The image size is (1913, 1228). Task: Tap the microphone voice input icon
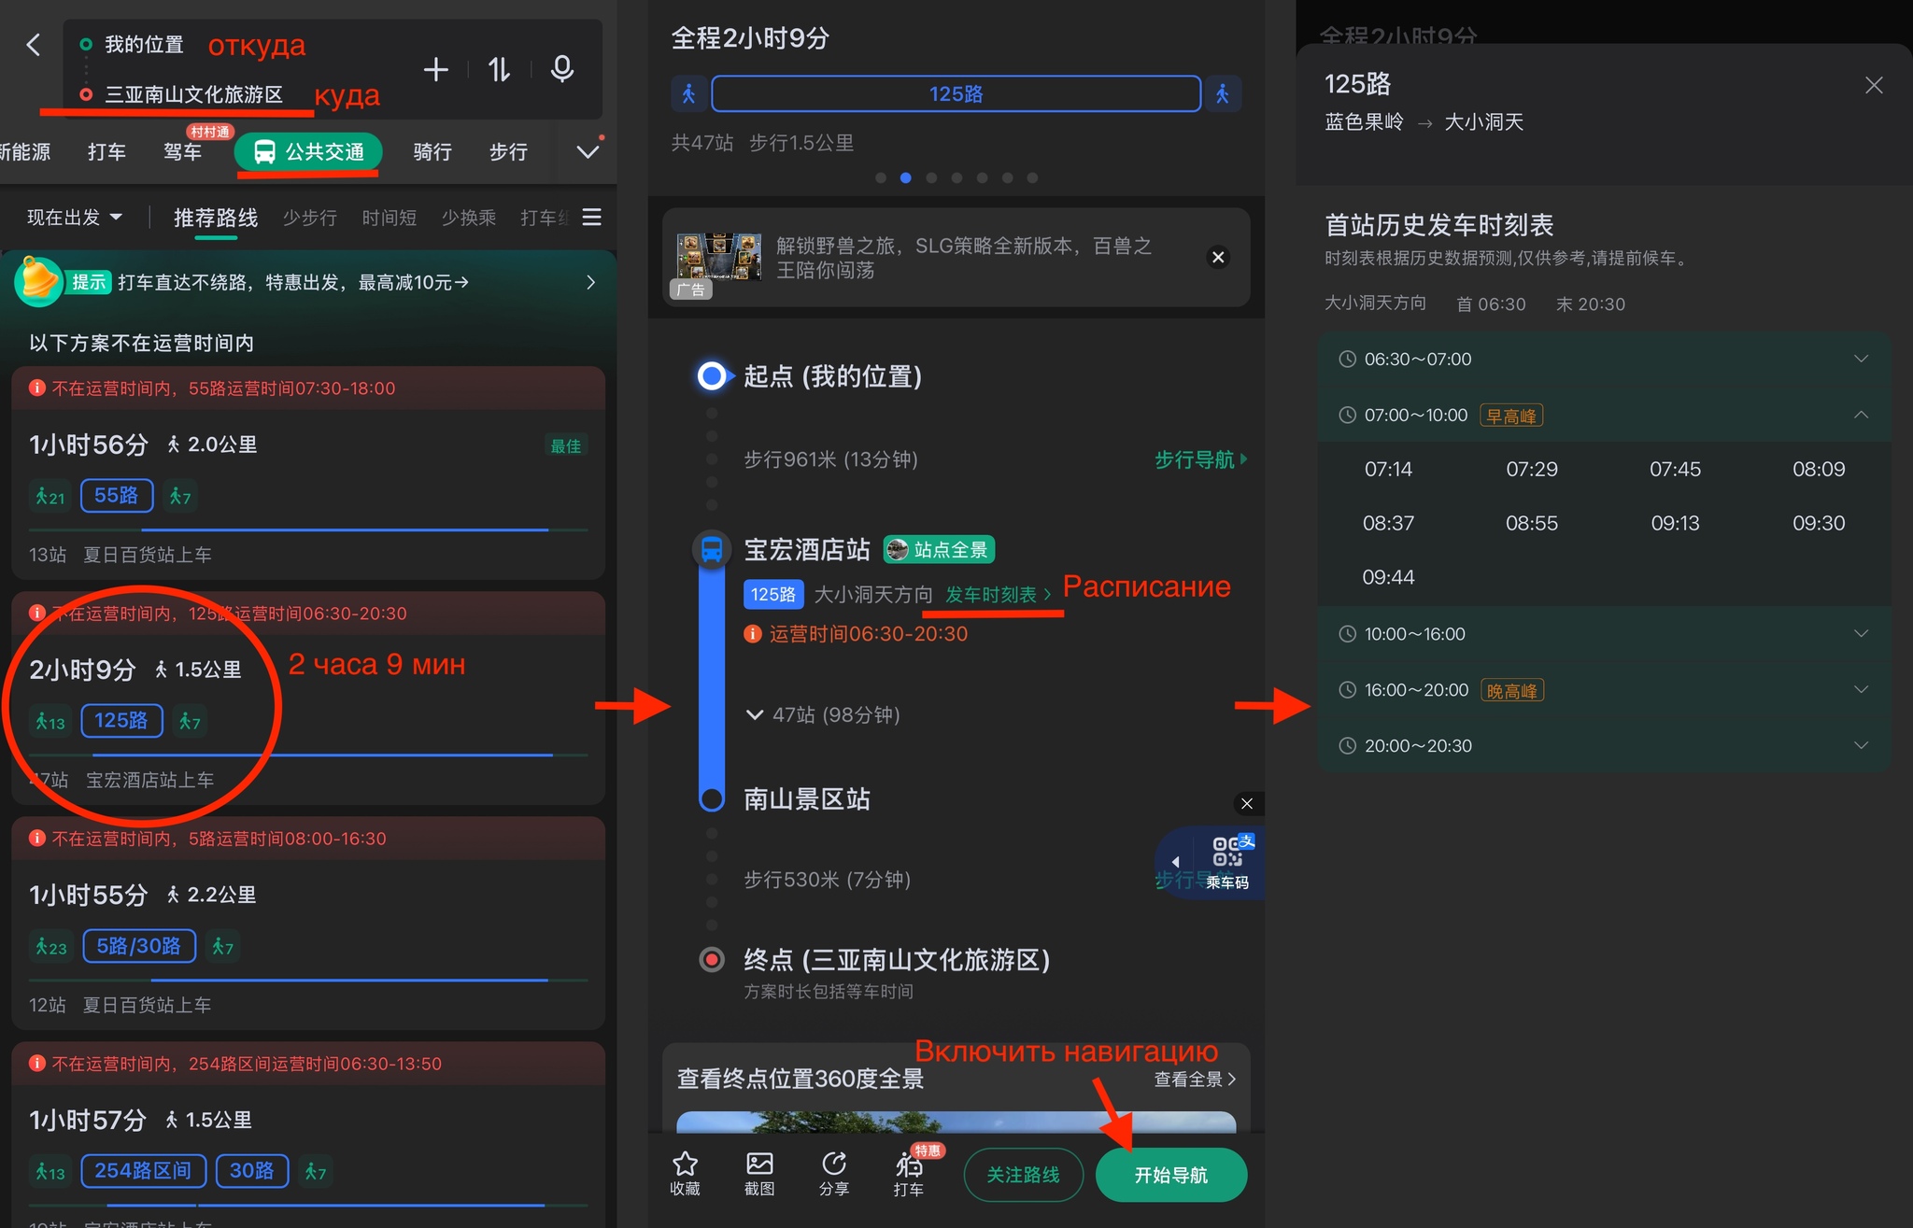tap(561, 69)
